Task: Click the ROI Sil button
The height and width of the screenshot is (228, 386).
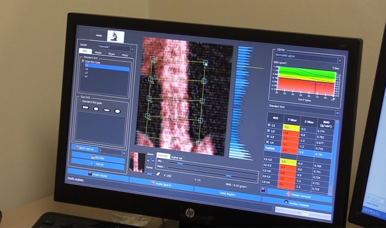Action: 98,164
